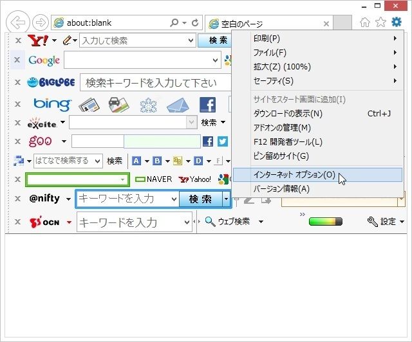The height and width of the screenshot is (342, 412).
Task: Open the 設定 dropdown on OCN toolbar
Action: click(402, 222)
